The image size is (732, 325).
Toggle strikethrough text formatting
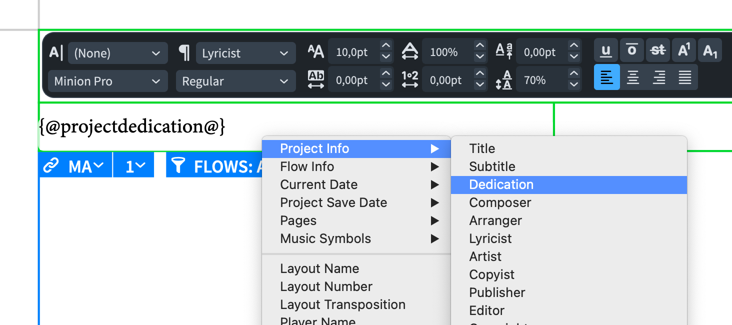pos(658,50)
